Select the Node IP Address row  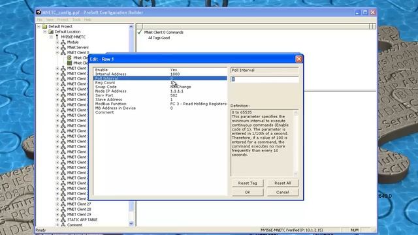coord(160,91)
